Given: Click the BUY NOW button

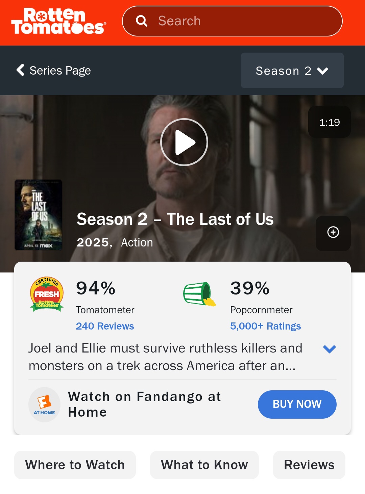Looking at the screenshot, I should click(297, 405).
